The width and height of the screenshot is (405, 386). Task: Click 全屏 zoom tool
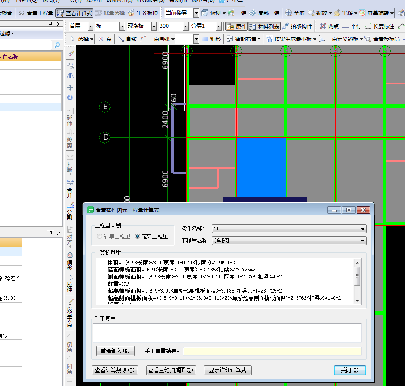tap(295, 13)
